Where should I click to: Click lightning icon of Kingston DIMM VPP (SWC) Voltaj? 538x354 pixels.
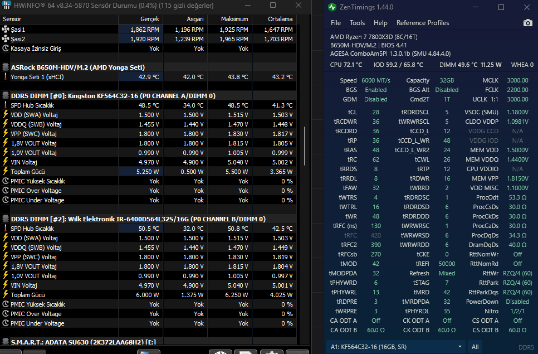6,134
